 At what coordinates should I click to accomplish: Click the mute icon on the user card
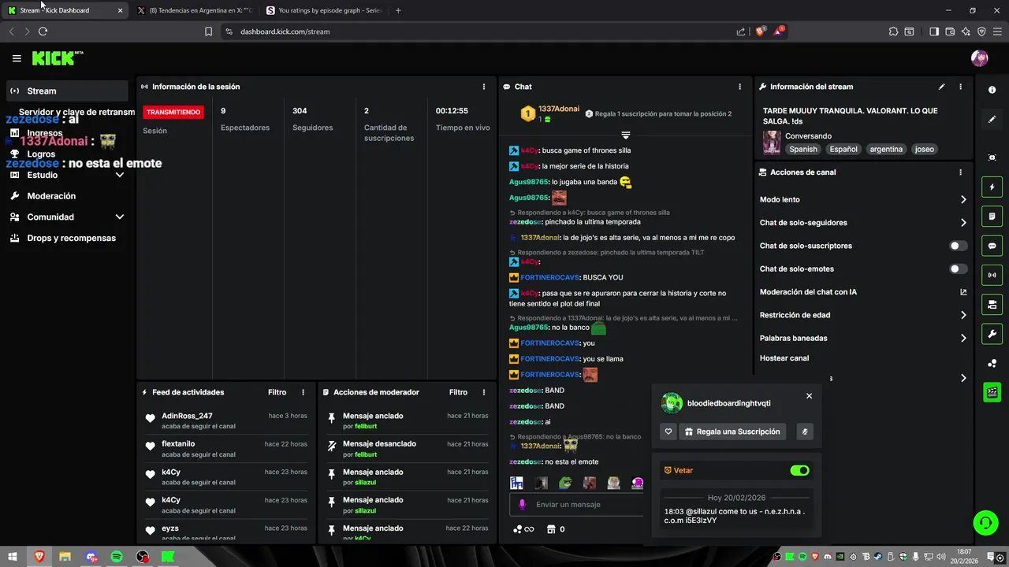click(805, 432)
